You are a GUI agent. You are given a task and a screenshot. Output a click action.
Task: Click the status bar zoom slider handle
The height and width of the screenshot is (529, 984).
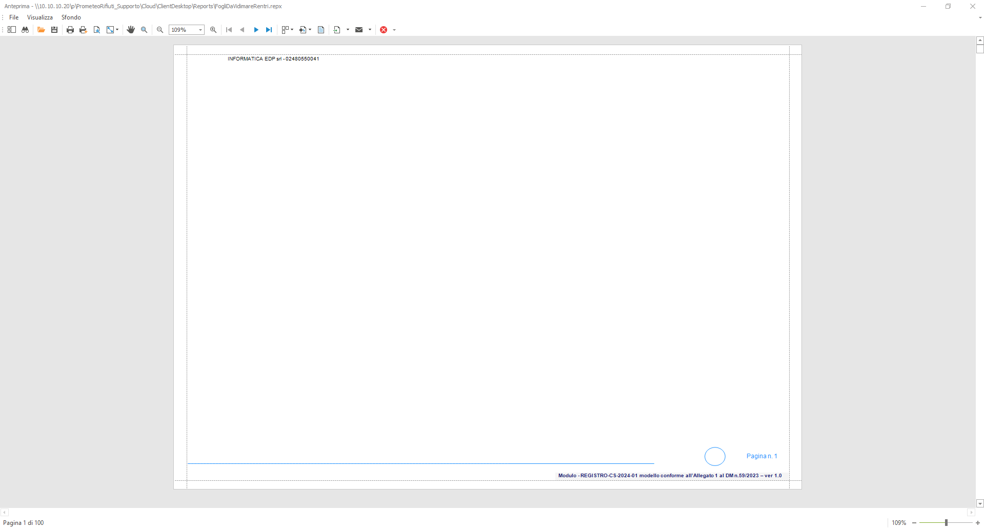pyautogui.click(x=946, y=523)
